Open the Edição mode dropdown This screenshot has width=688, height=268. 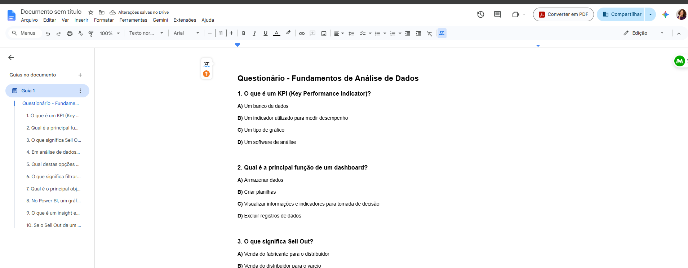(x=644, y=33)
